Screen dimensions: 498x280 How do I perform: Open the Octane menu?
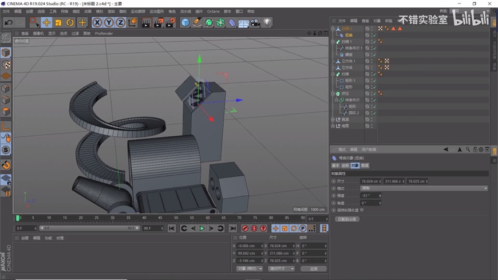click(213, 11)
